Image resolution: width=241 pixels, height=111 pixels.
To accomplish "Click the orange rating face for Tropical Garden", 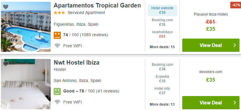I will coord(57,35).
